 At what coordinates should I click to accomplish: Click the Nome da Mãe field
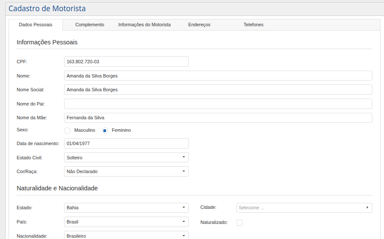pyautogui.click(x=218, y=118)
